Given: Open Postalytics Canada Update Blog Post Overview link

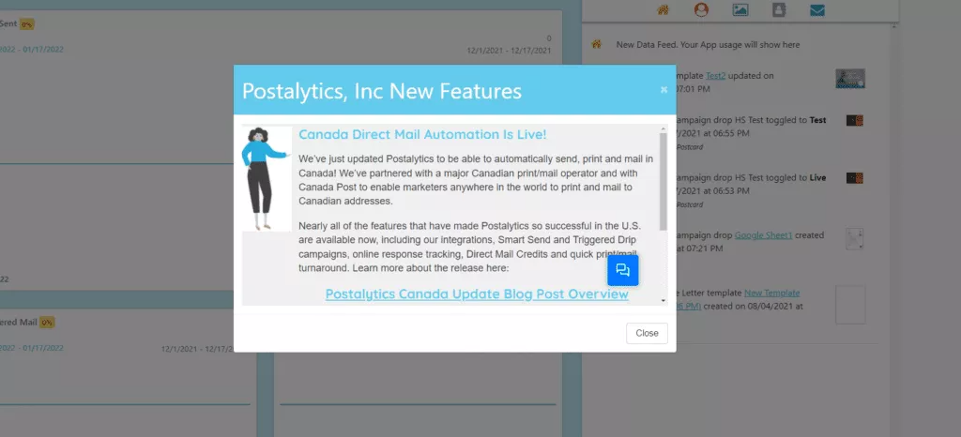Looking at the screenshot, I should [477, 294].
